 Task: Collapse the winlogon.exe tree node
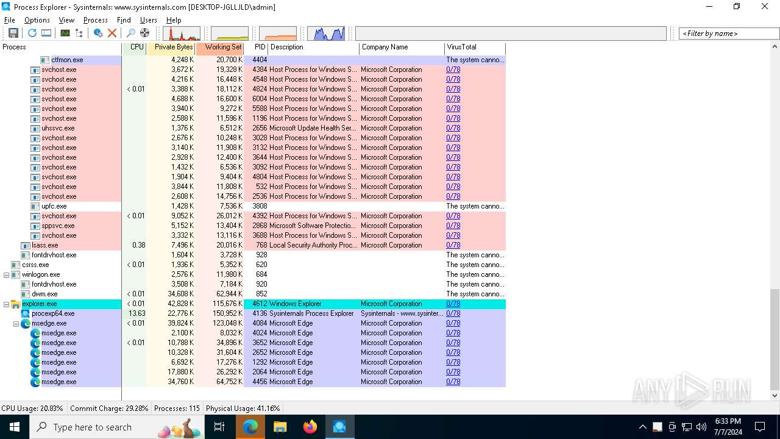click(6, 274)
